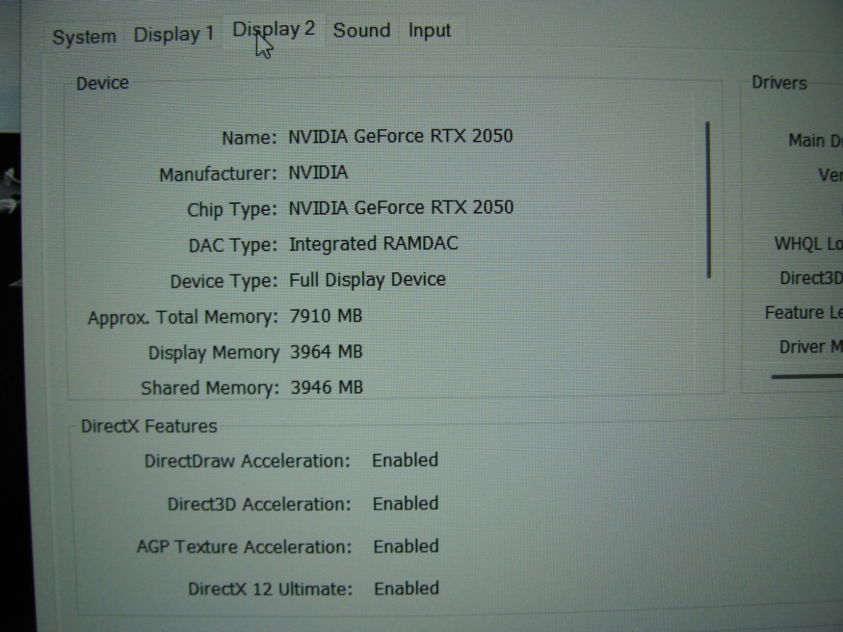Click the Shared Memory: label
The width and height of the screenshot is (843, 632).
click(210, 388)
